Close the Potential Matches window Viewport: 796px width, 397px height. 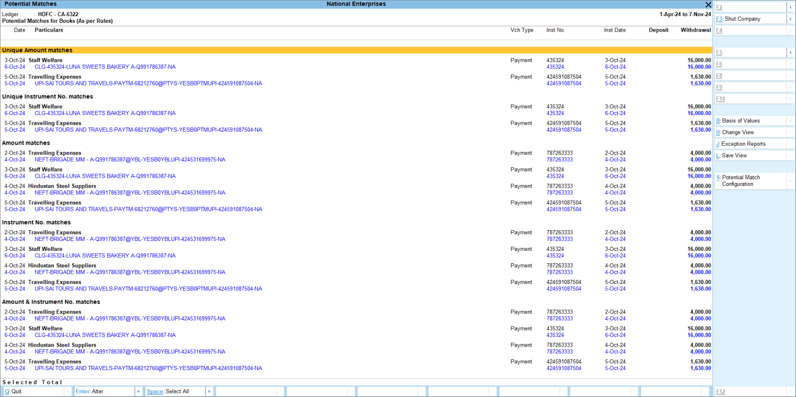click(708, 5)
